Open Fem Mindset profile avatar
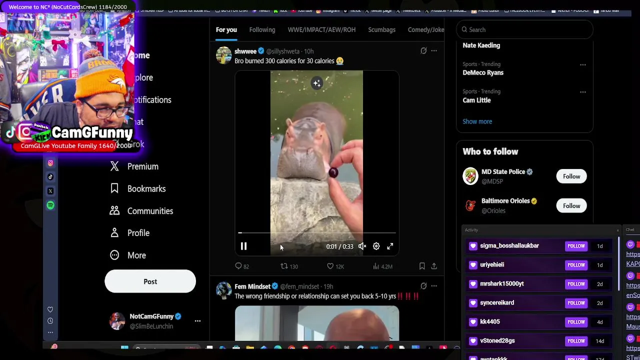640x360 pixels. click(223, 290)
